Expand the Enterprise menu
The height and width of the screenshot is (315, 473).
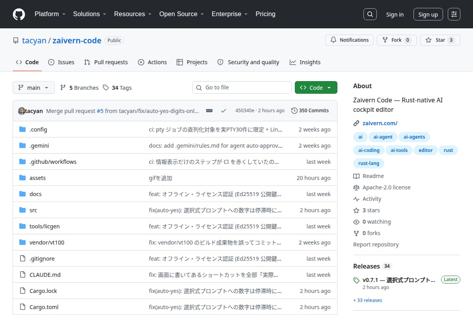pyautogui.click(x=229, y=14)
